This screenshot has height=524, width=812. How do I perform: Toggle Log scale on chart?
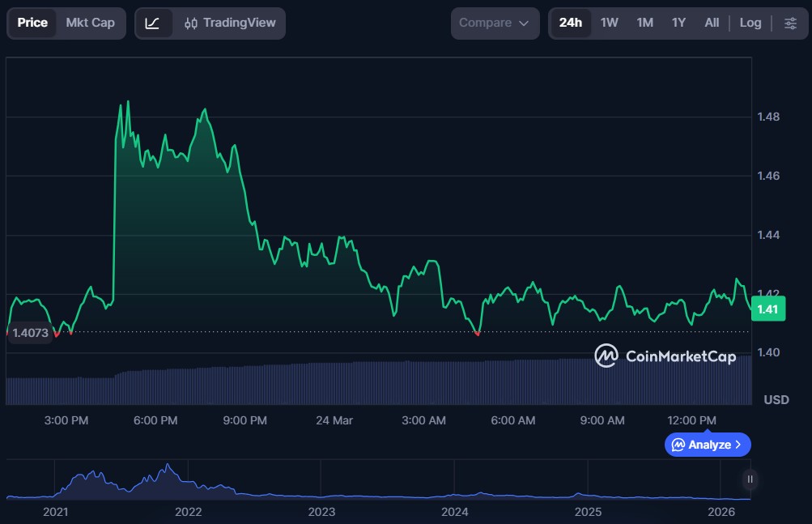coord(750,23)
